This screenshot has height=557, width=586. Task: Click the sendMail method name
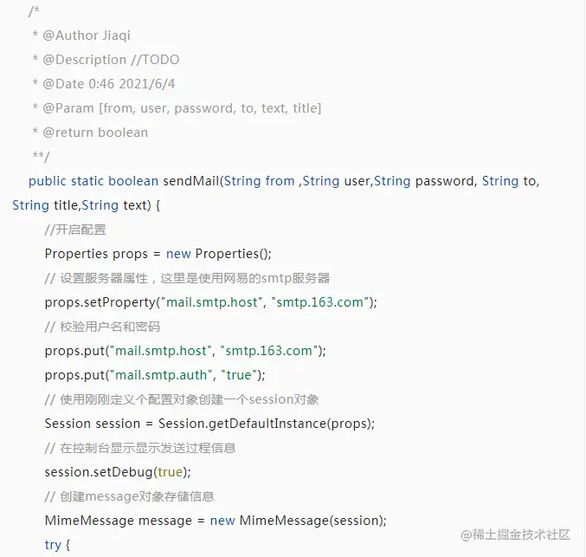[190, 181]
